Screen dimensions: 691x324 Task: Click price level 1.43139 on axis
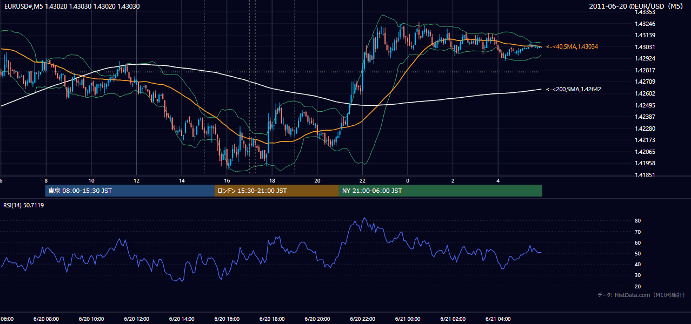click(646, 35)
